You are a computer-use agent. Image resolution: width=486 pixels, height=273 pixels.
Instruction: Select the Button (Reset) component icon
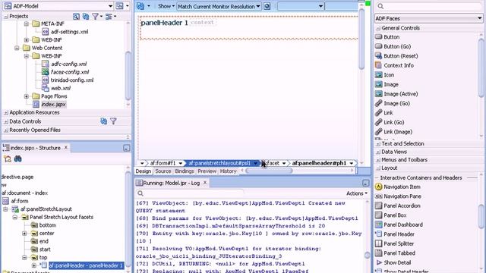click(378, 56)
